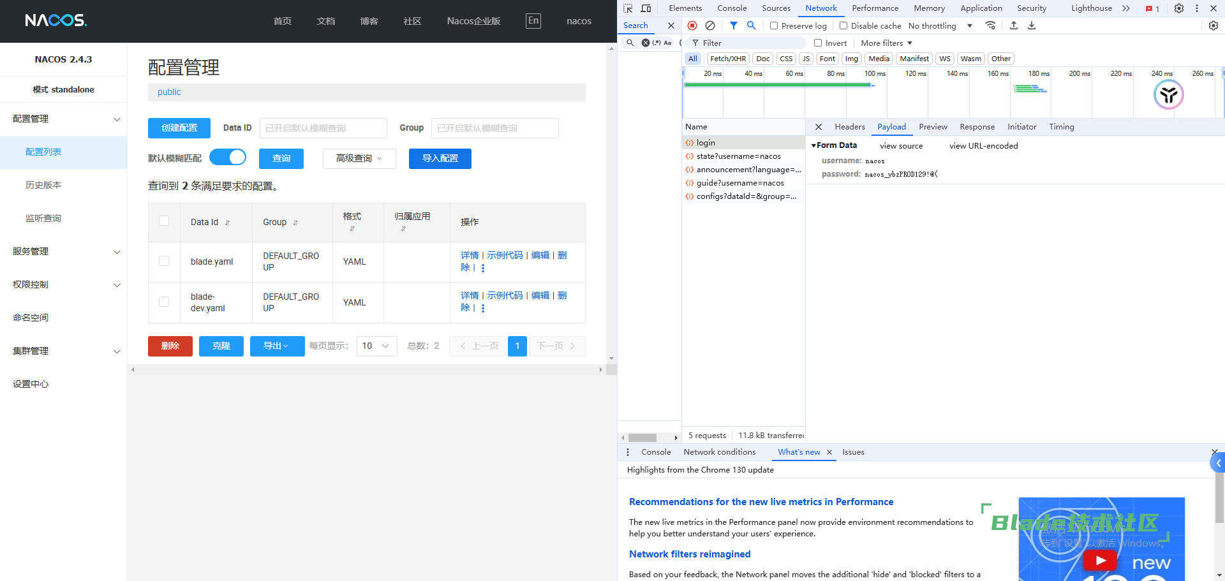Toggle the default fuzzy match switch
Viewport: 1225px width, 581px height.
(x=228, y=157)
